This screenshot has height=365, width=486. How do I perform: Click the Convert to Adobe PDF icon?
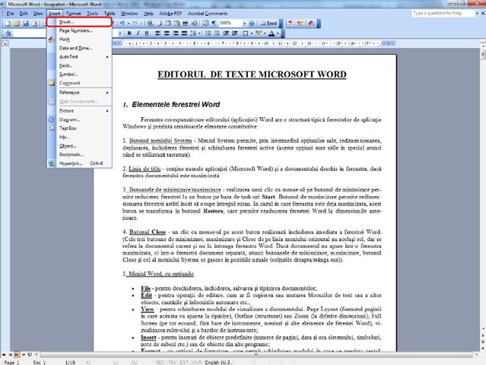(291, 24)
